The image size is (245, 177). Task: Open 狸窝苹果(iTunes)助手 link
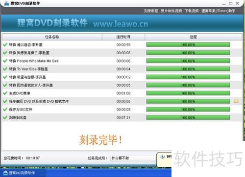(x=218, y=11)
